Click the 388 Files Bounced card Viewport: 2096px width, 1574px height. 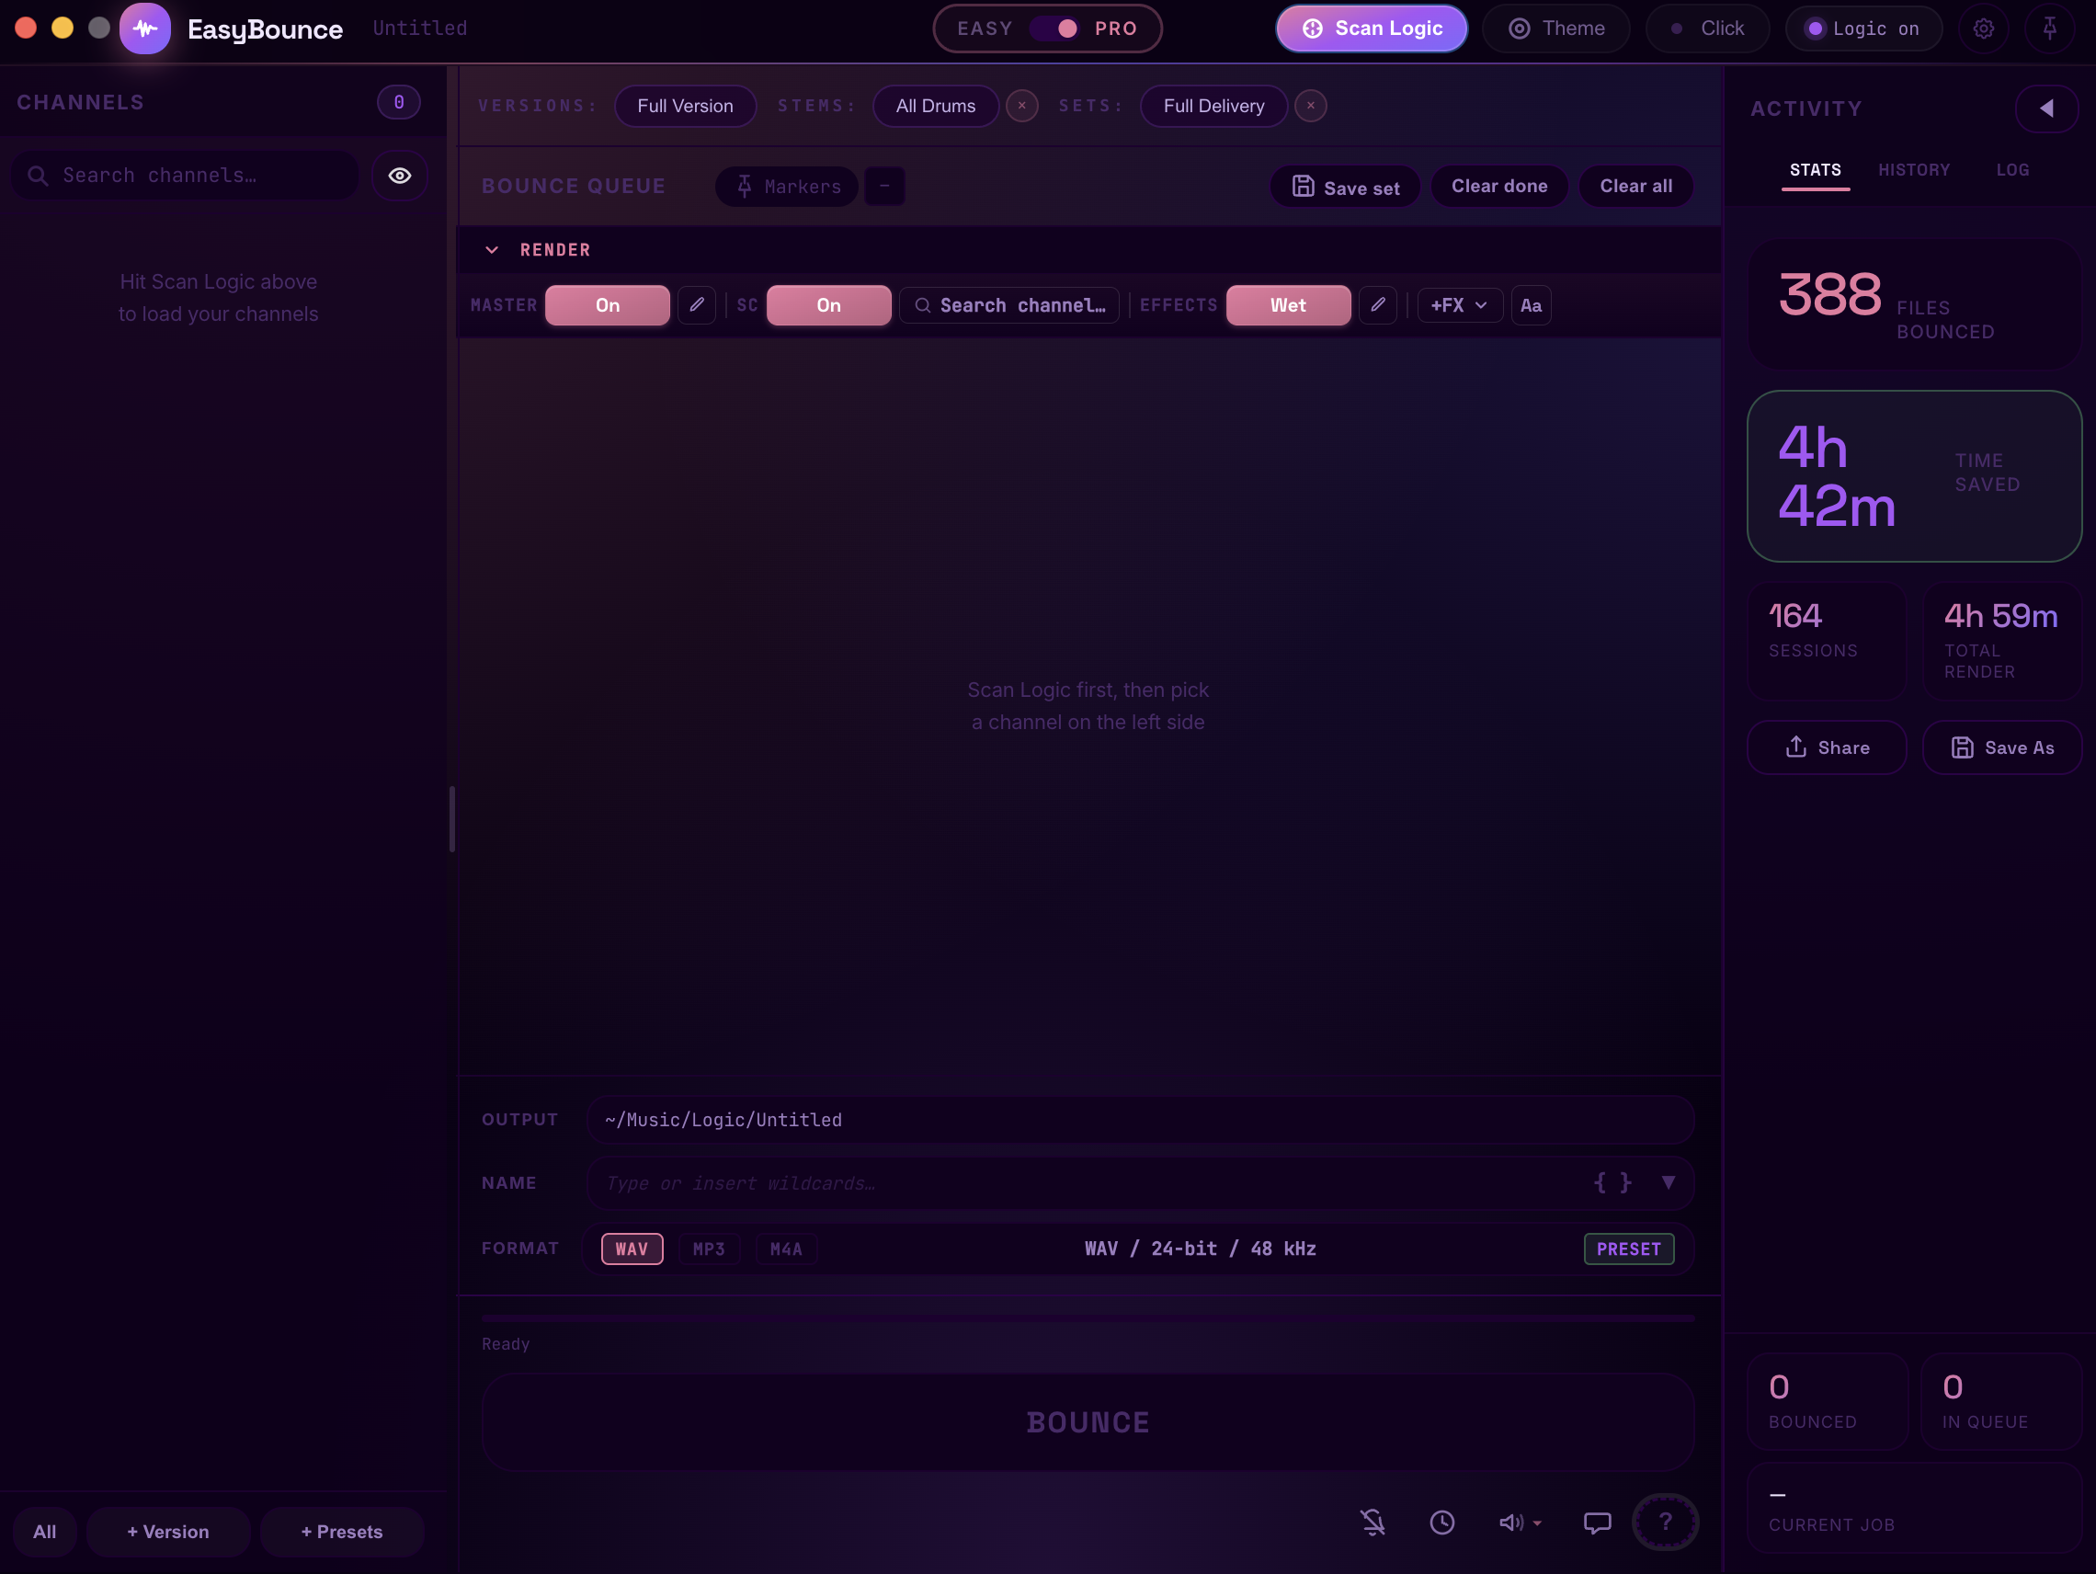click(1914, 303)
